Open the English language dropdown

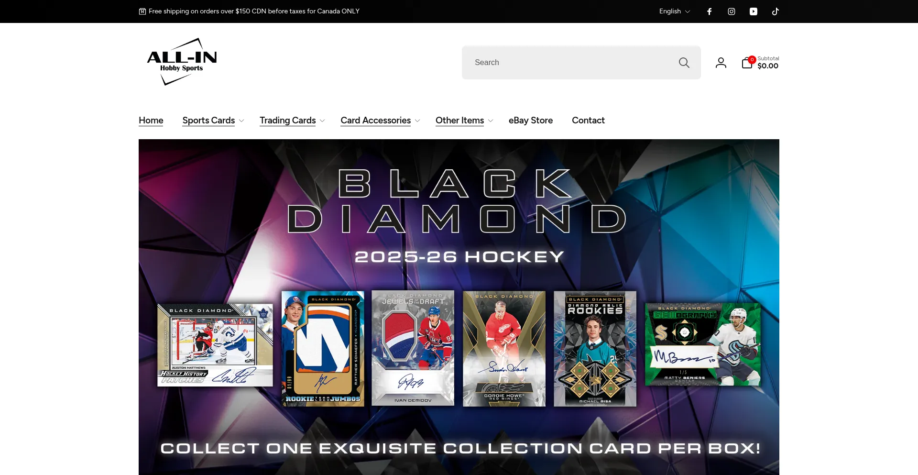pos(675,11)
